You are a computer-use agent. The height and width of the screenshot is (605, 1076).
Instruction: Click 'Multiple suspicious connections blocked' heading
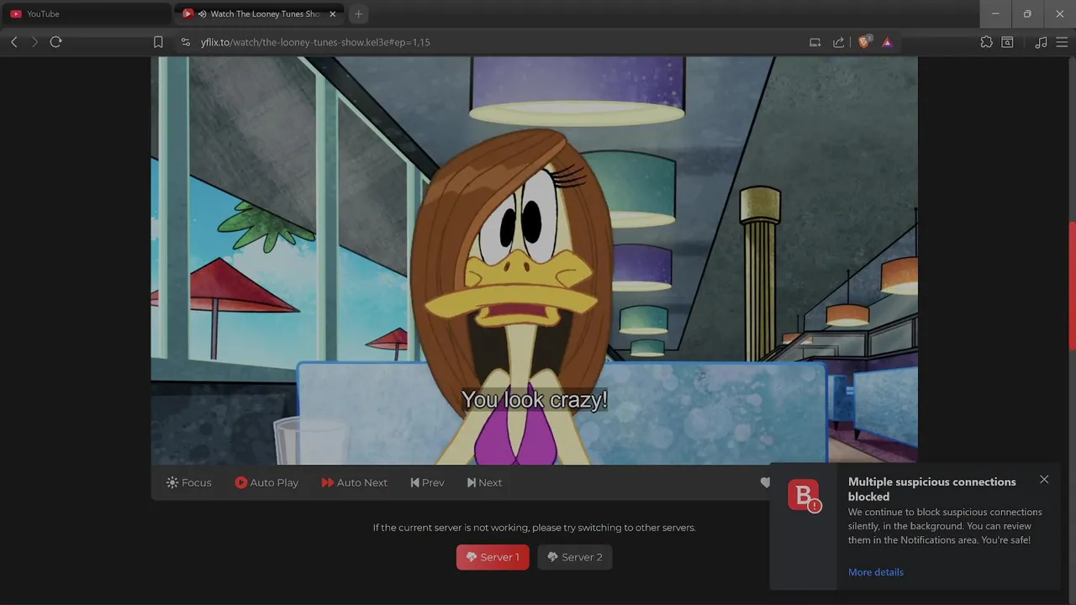point(931,489)
